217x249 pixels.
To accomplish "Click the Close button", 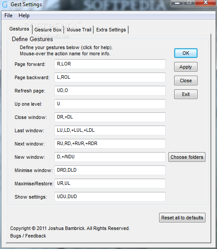I will point(186,80).
